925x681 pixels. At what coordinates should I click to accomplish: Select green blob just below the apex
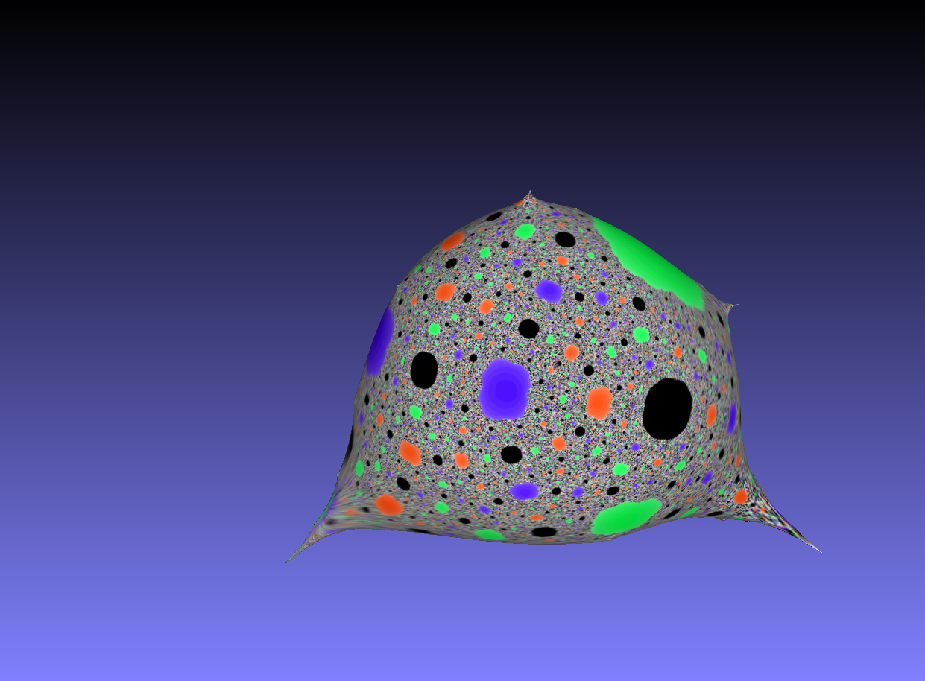click(x=525, y=232)
